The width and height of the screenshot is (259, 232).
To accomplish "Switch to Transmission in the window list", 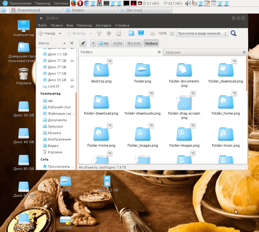I will [36, 10].
